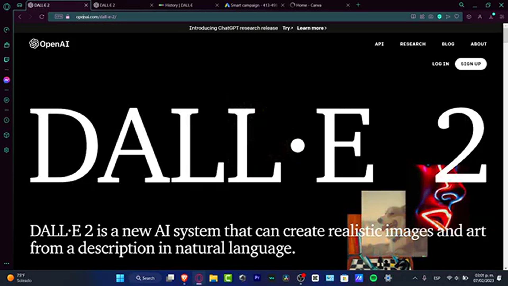508x286 pixels.
Task: Open Messenger in the sidebar
Action: coord(7,80)
